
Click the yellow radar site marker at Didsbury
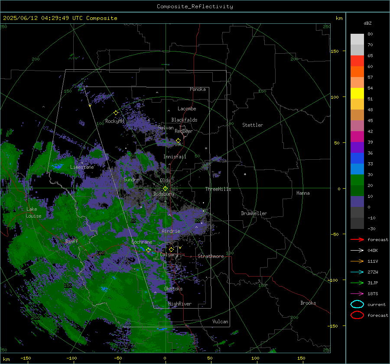165,189
